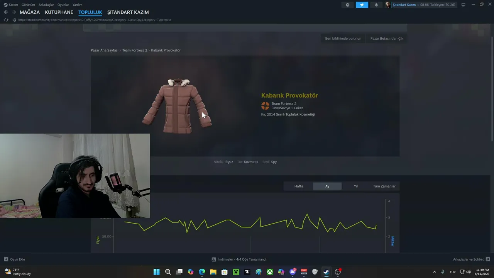Open the Yardım menu

(77, 5)
